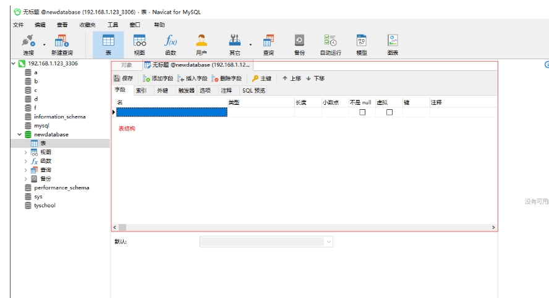Toggle the 不是 null checkbox in field row
The width and height of the screenshot is (549, 298).
tap(362, 112)
